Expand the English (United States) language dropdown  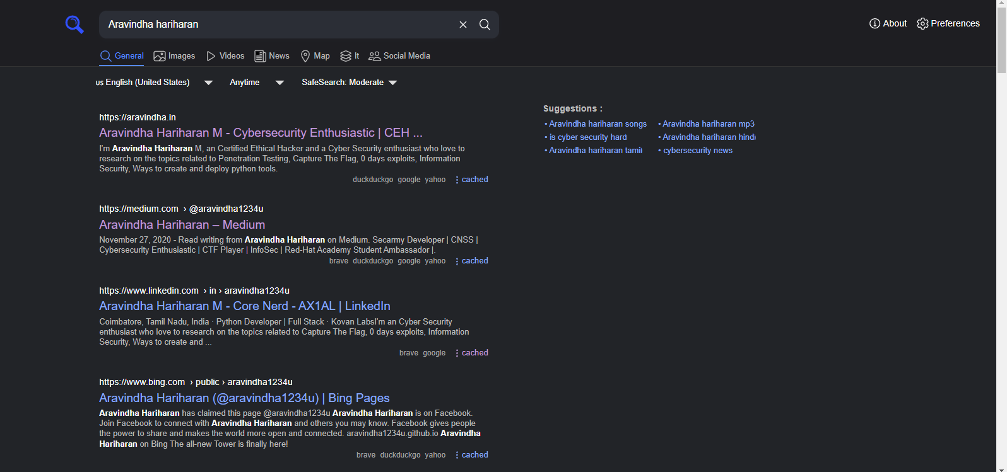pyautogui.click(x=153, y=83)
